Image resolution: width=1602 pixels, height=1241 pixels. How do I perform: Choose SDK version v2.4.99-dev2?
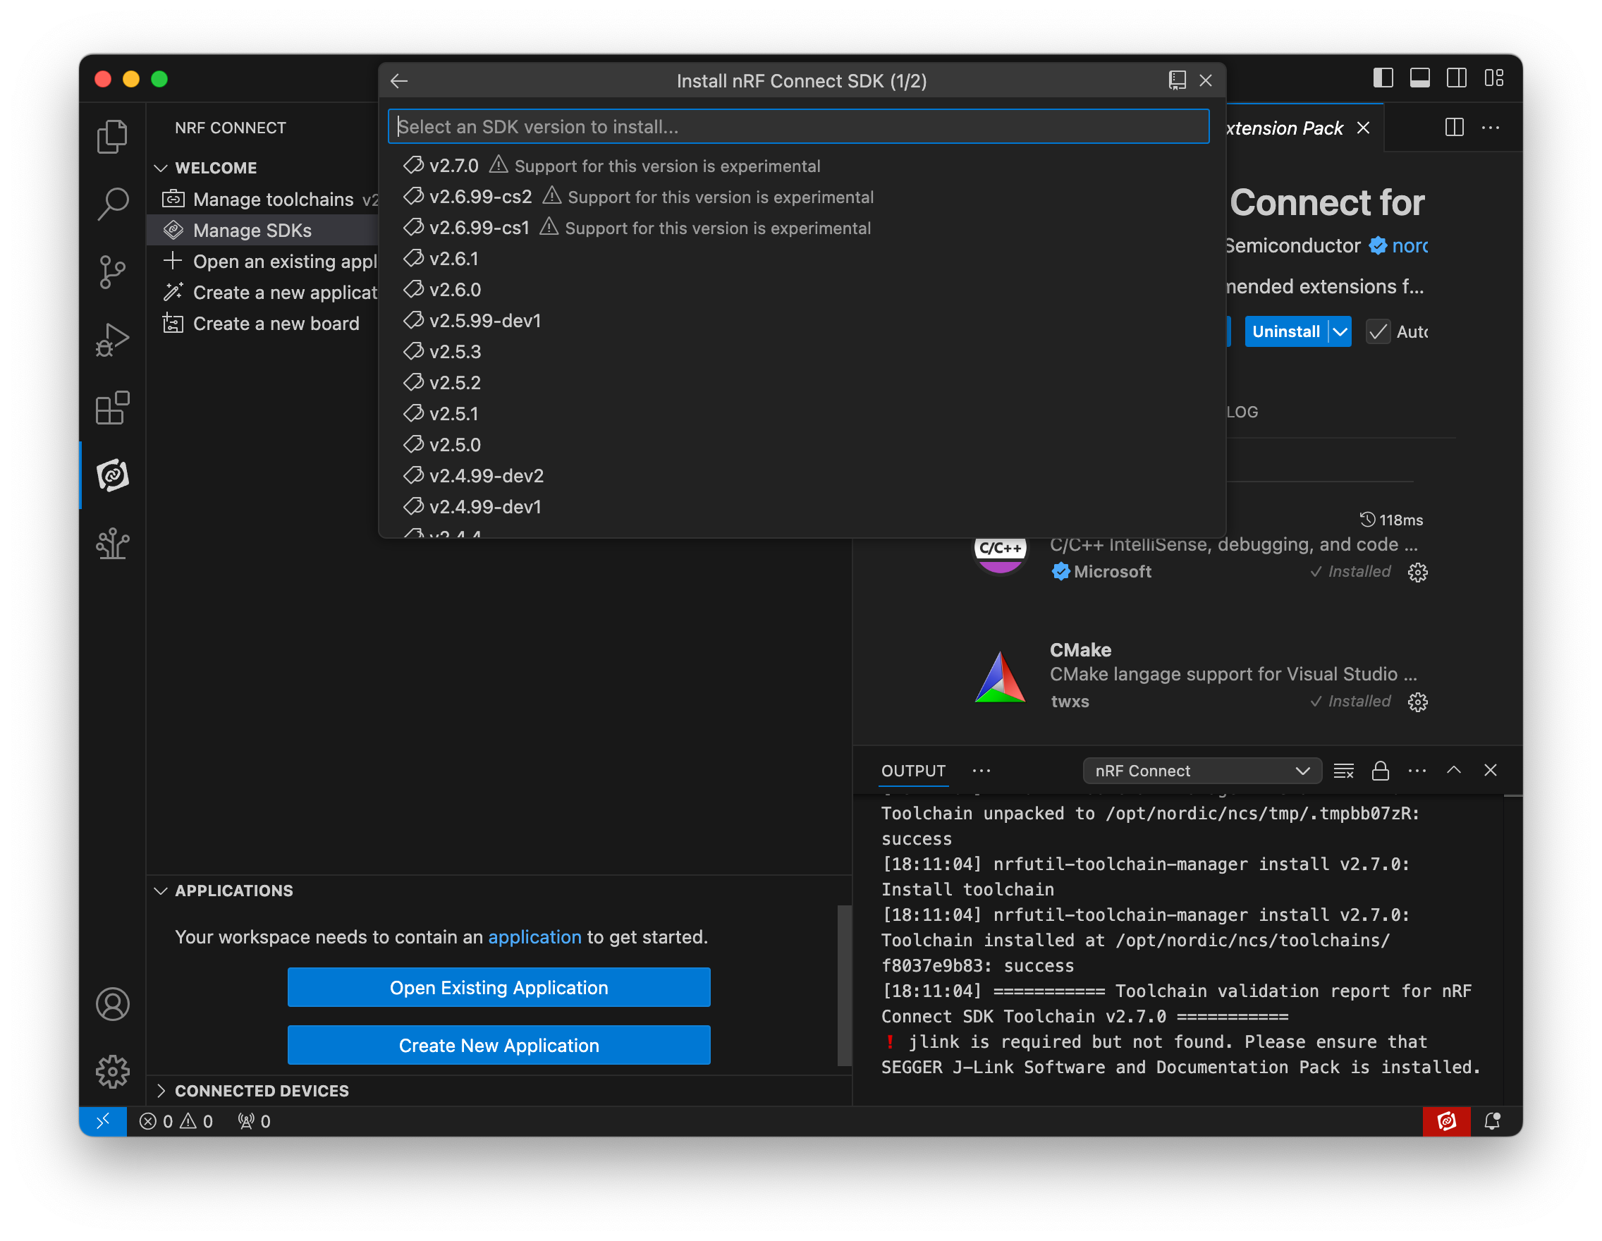[801, 475]
